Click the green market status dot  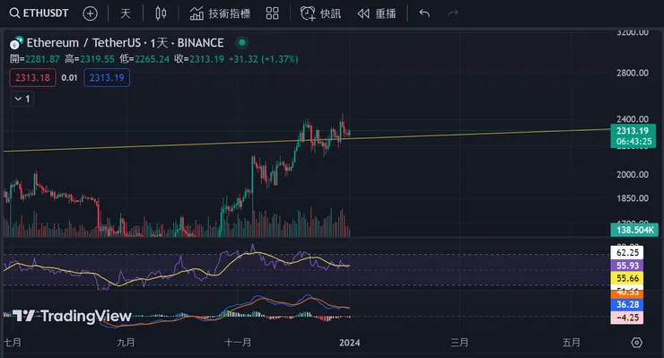(241, 42)
